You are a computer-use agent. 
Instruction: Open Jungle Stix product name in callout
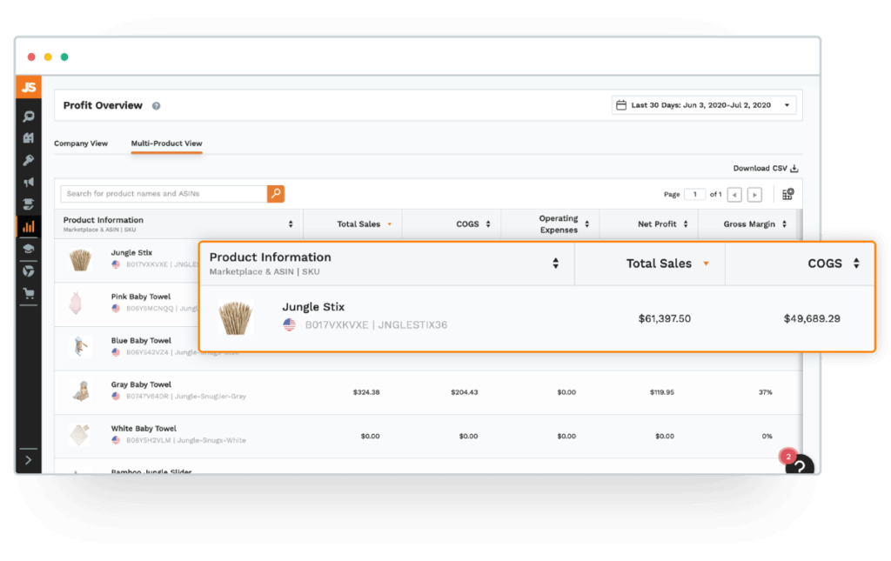point(313,307)
